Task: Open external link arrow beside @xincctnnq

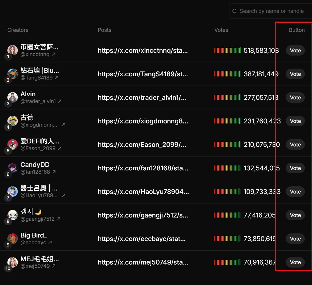Action: pos(54,54)
